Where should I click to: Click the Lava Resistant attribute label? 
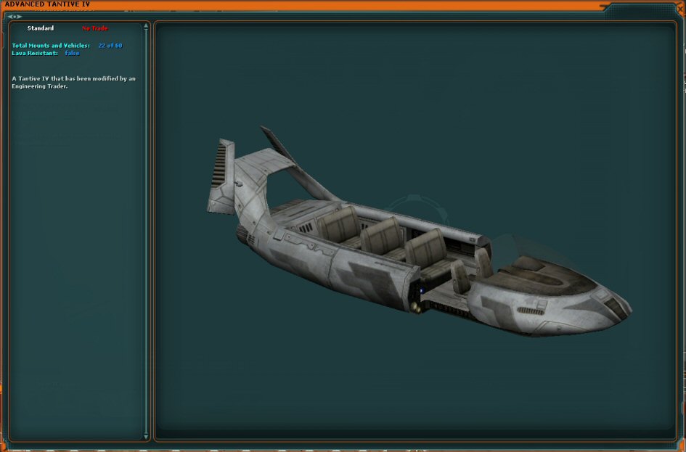pyautogui.click(x=35, y=53)
